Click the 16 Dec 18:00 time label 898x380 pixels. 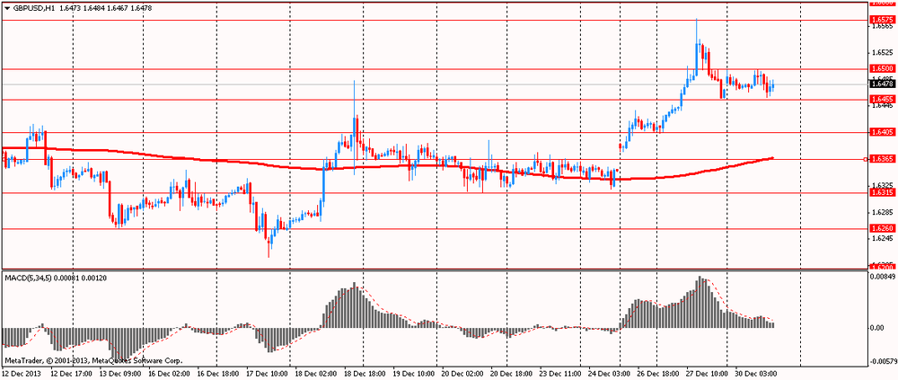pyautogui.click(x=217, y=373)
